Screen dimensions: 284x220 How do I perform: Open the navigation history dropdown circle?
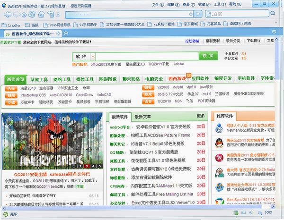[x=24, y=15]
